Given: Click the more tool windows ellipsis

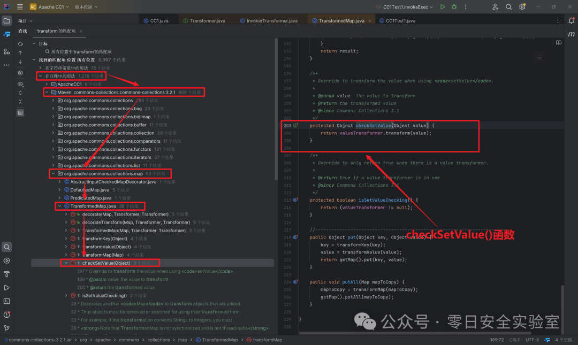Looking at the screenshot, I should pyautogui.click(x=6, y=65).
